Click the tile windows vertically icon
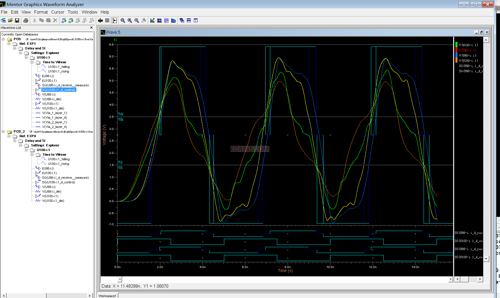The width and height of the screenshot is (500, 298). 196,21
